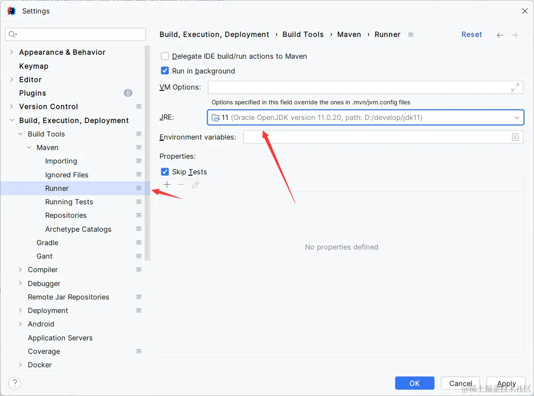Click project-level icon on Compiler row
The height and width of the screenshot is (396, 534).
(139, 270)
